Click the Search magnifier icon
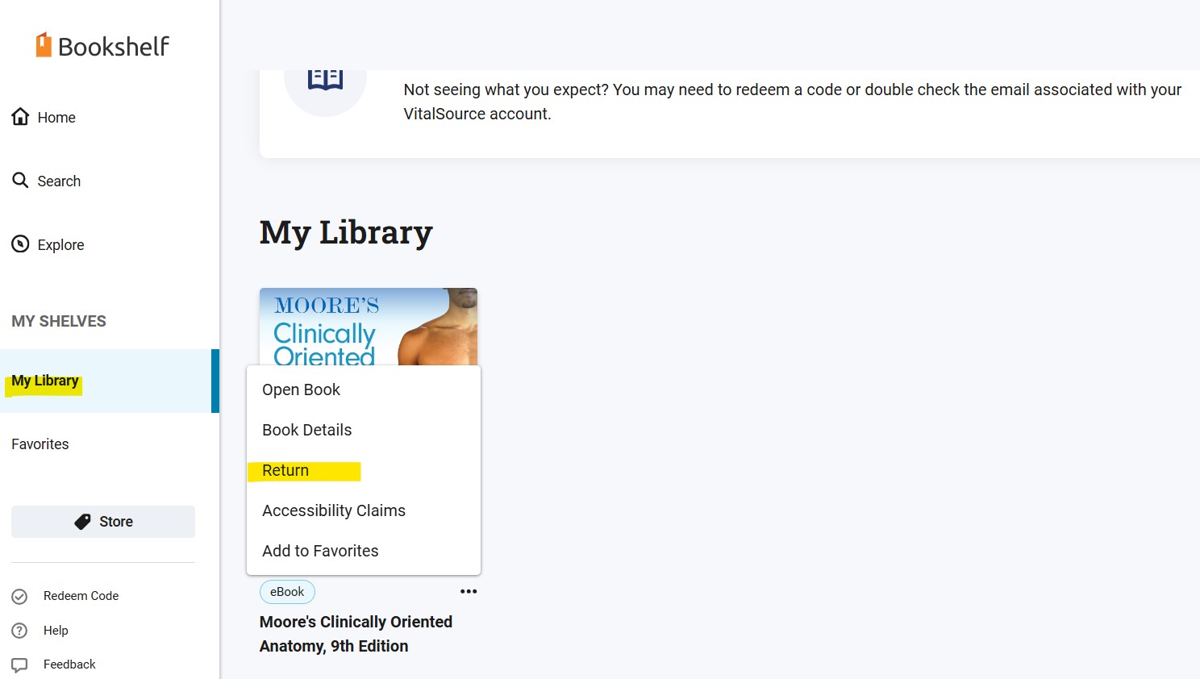Image resolution: width=1200 pixels, height=679 pixels. (x=20, y=180)
